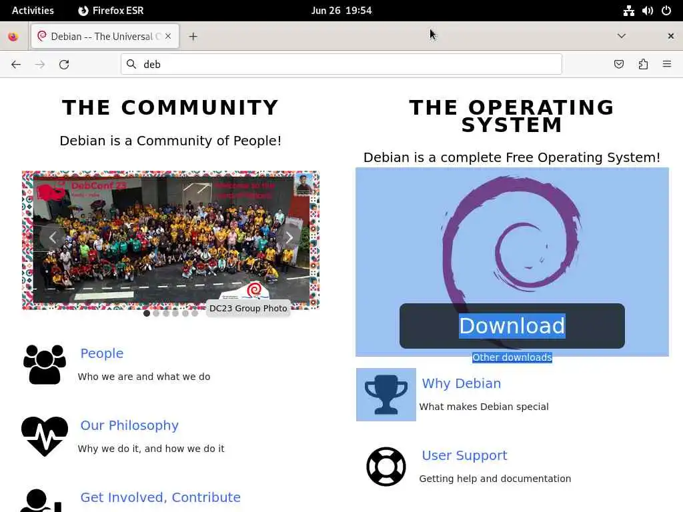Click the network status icon
683x512 pixels.
(628, 11)
